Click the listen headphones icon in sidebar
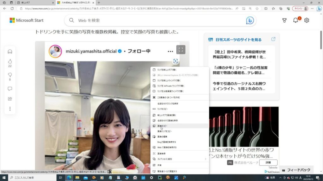This screenshot has height=181, width=323. [x=10, y=52]
